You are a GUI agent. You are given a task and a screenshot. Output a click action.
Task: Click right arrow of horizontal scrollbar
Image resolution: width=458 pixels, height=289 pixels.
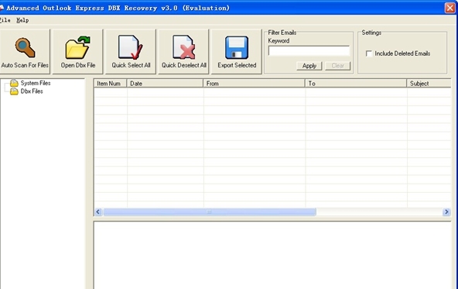point(446,212)
